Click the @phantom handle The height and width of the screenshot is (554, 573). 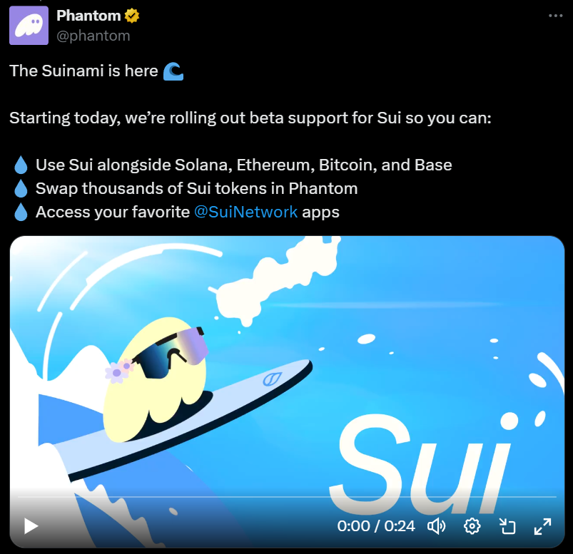tap(93, 36)
